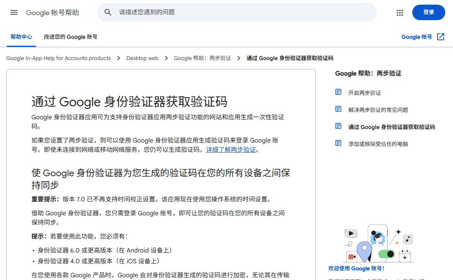Click the document icon beside 通过 Google 身份验证器获取验证码 in sidebar
The height and width of the screenshot is (280, 453).
(x=338, y=126)
